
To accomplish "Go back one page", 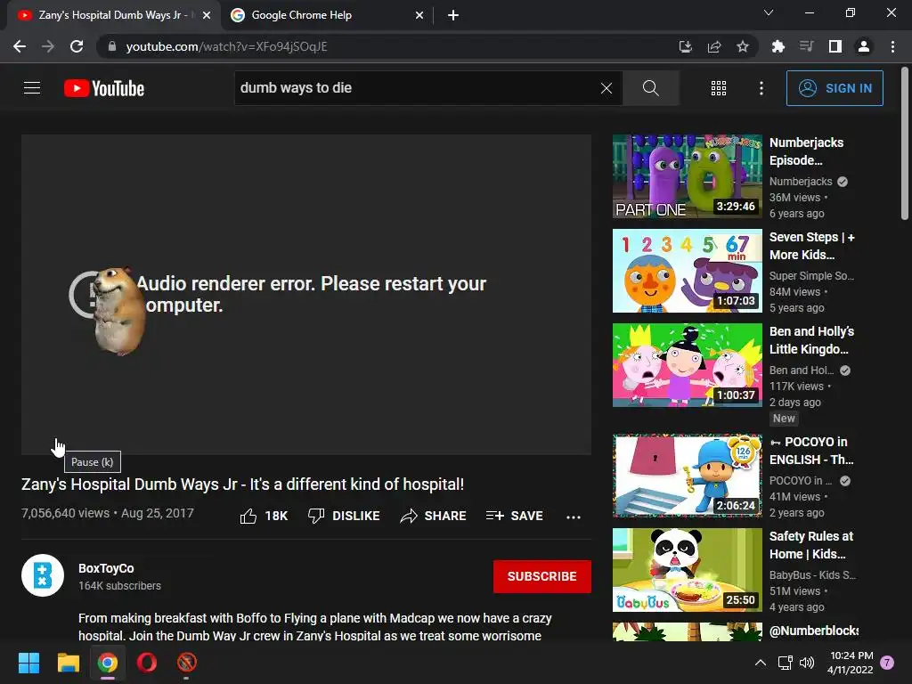I will 20,46.
